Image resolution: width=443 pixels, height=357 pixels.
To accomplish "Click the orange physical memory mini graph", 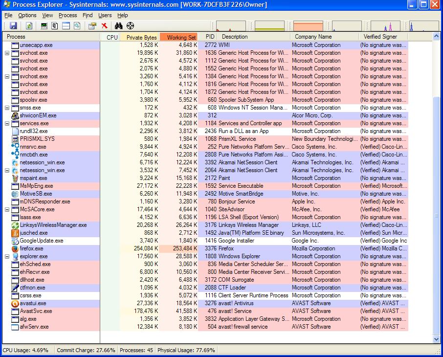I will coord(308,26).
